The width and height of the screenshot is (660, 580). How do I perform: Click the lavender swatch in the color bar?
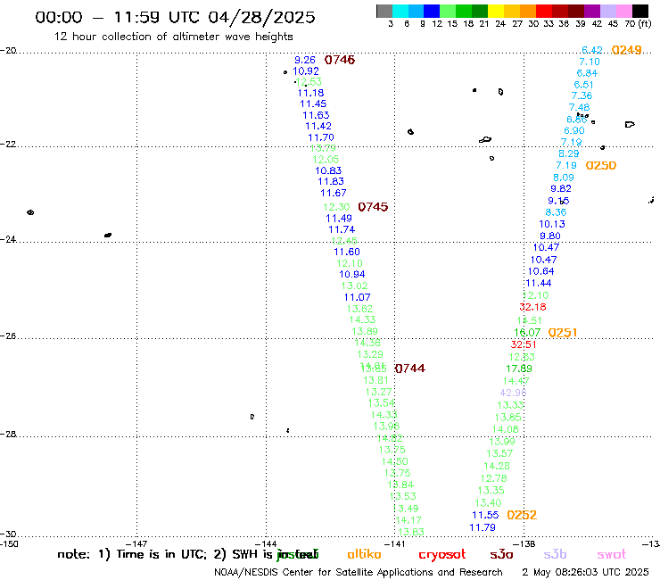click(607, 11)
